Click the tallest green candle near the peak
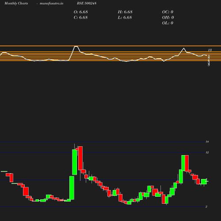221x221 pixels. (74, 162)
